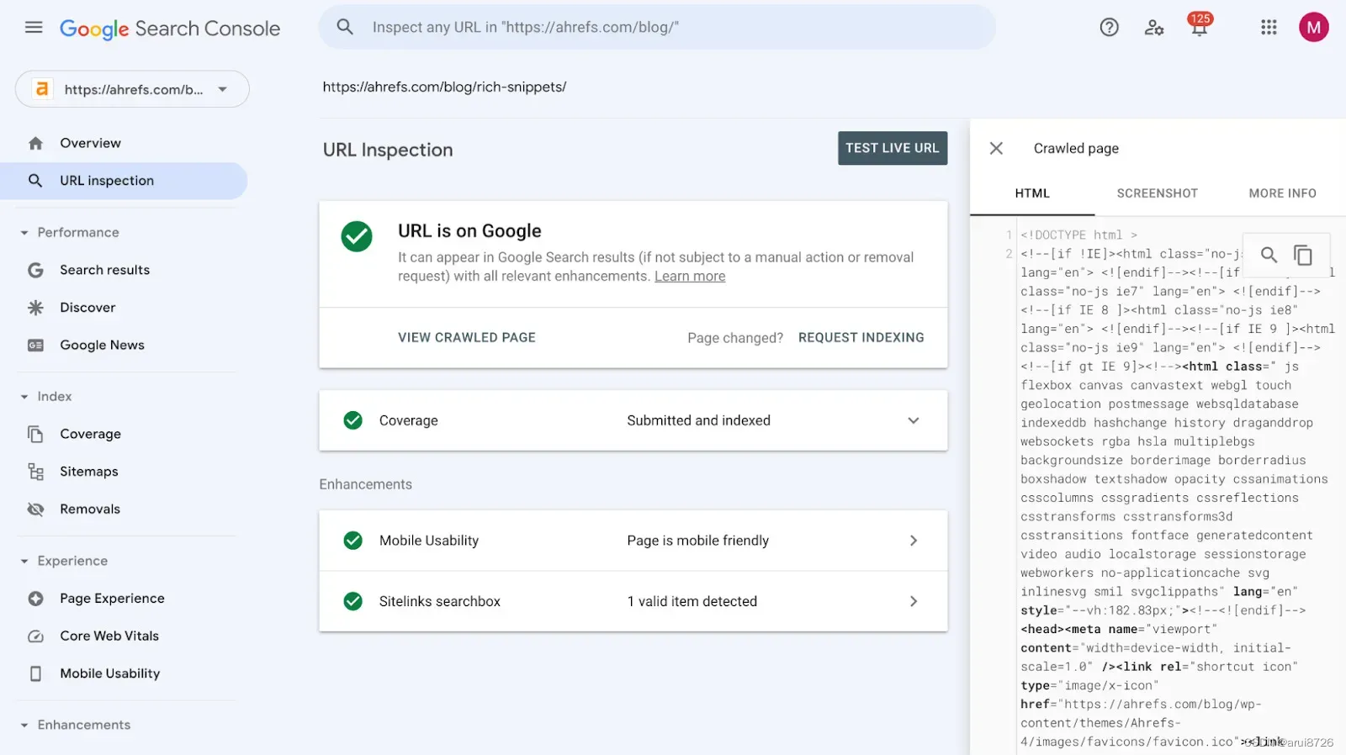Open the main hamburger menu
Image resolution: width=1346 pixels, height=755 pixels.
tap(34, 28)
